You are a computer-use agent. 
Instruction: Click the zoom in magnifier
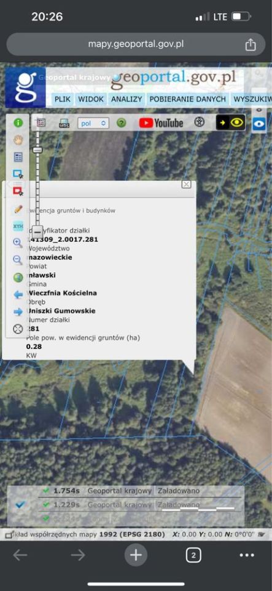coord(18,243)
